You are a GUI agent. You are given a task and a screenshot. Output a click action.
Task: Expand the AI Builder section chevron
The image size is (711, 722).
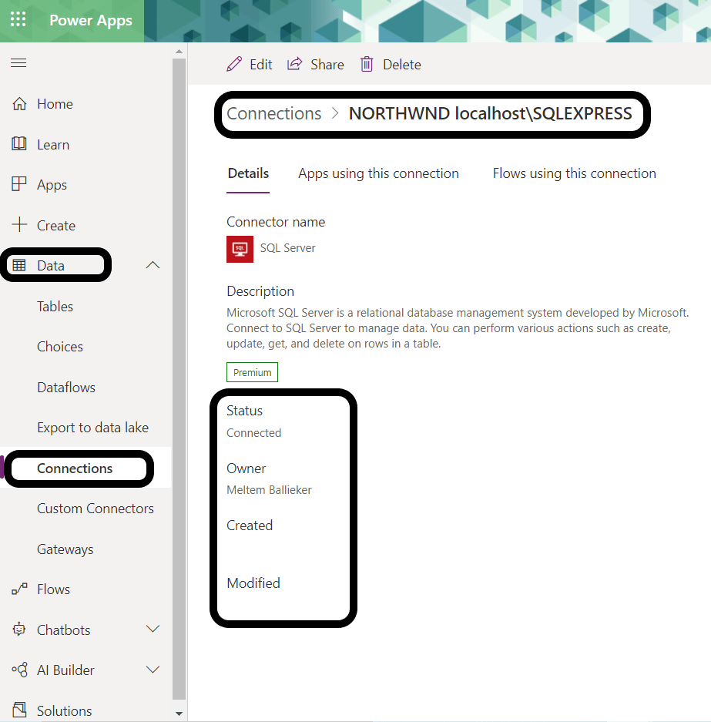153,670
